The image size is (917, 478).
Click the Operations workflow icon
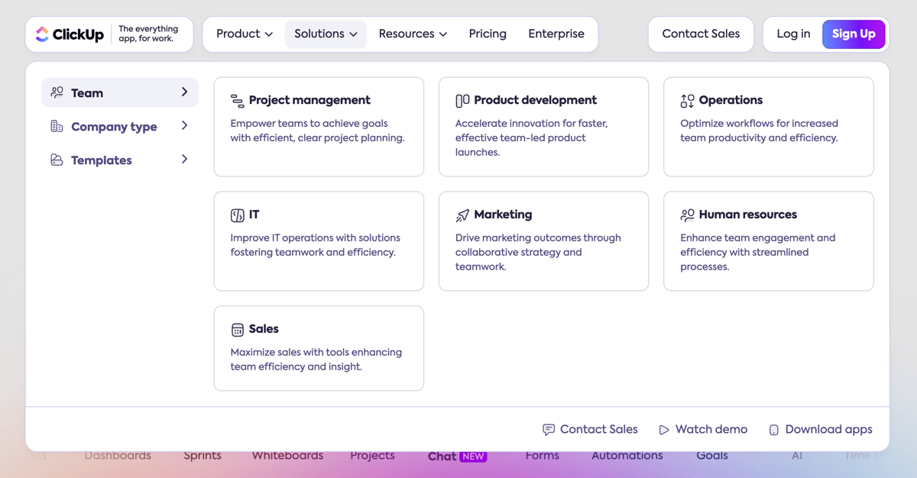pyautogui.click(x=685, y=99)
